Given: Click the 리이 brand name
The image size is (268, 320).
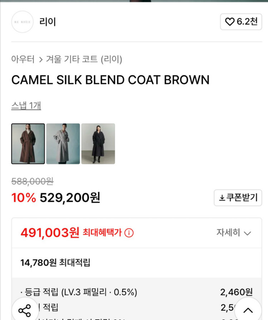Looking at the screenshot, I should pos(48,22).
